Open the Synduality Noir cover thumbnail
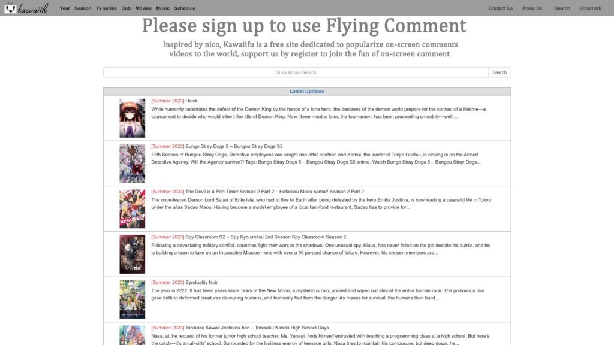Screen dimensions: 614x345 [x=132, y=299]
